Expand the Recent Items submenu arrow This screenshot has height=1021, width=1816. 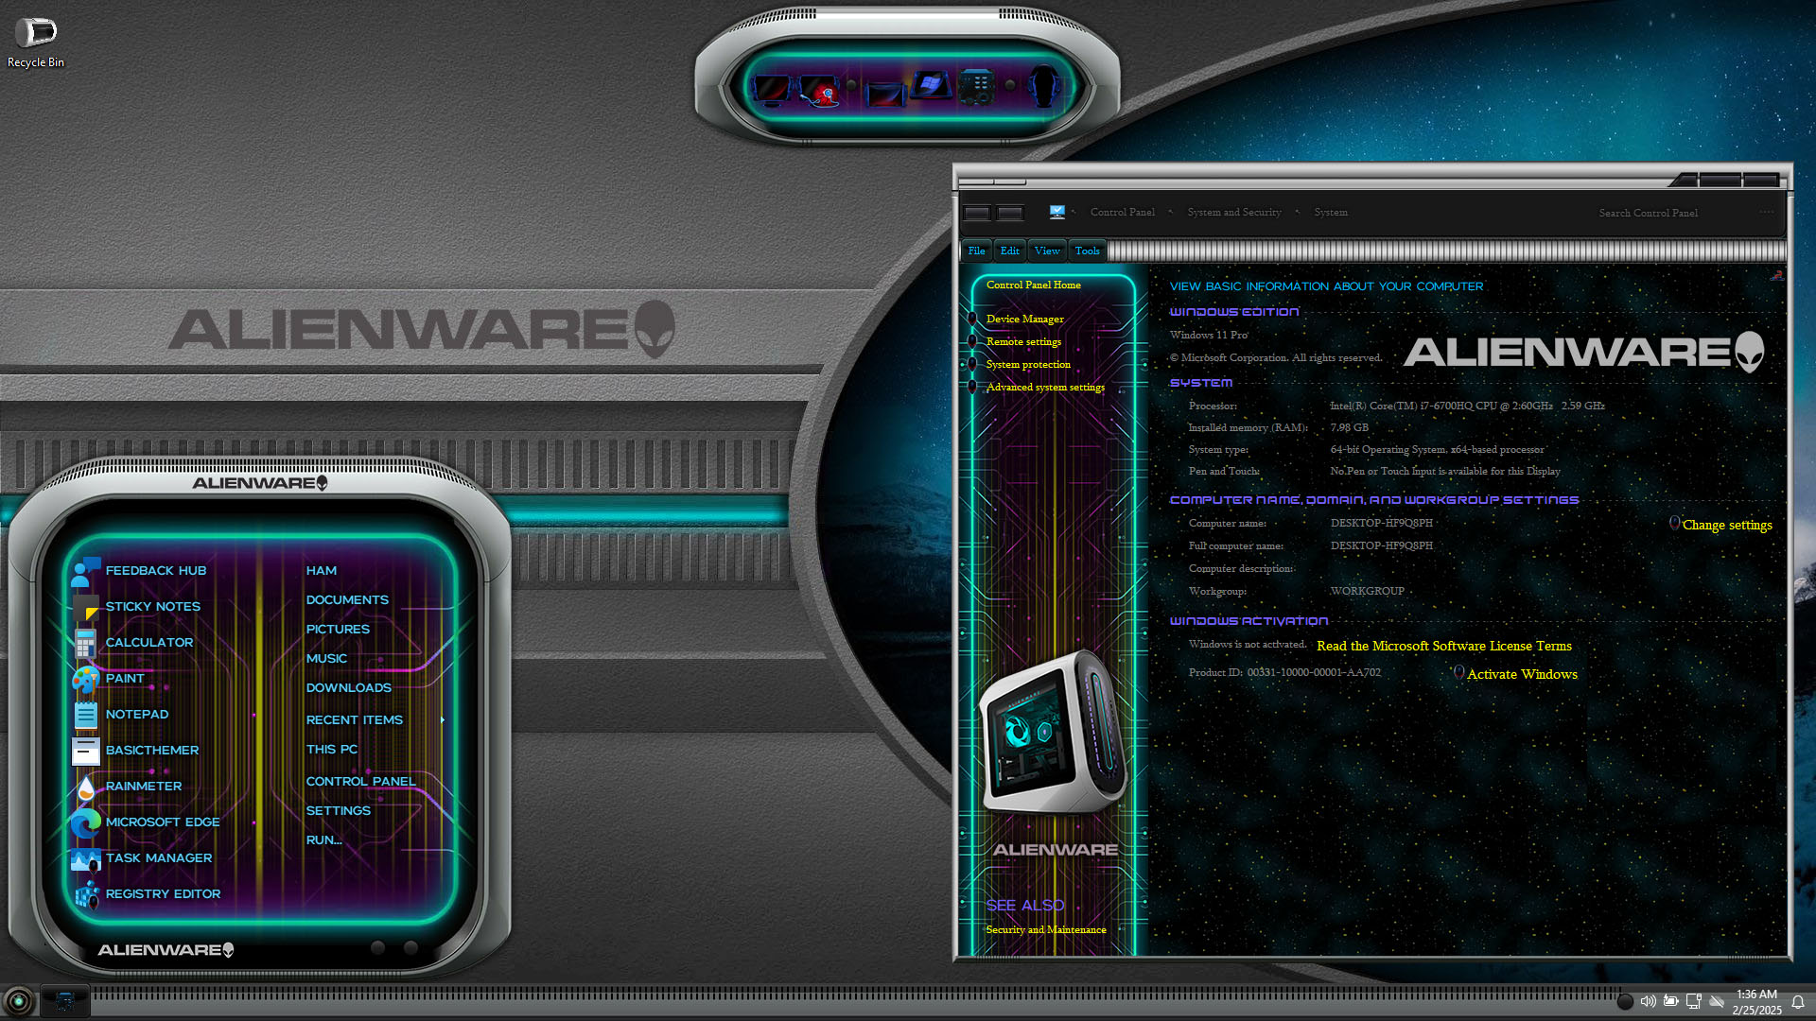[x=443, y=720]
